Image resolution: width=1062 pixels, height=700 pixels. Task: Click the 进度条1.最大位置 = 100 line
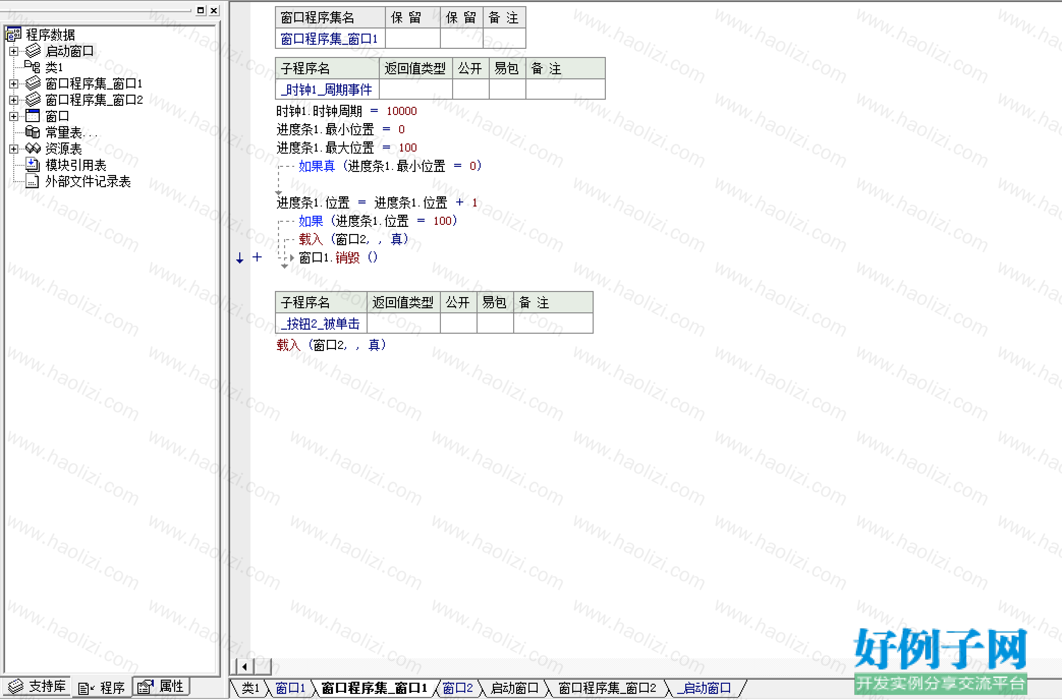pyautogui.click(x=347, y=148)
